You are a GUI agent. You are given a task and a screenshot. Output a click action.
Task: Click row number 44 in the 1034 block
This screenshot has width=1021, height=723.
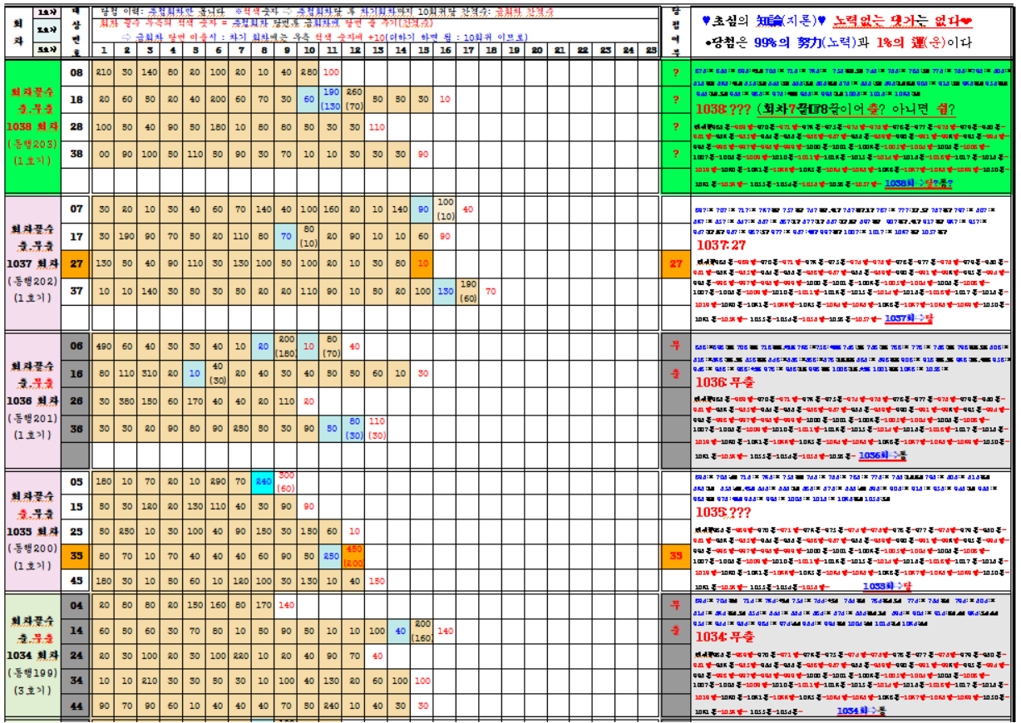(76, 706)
